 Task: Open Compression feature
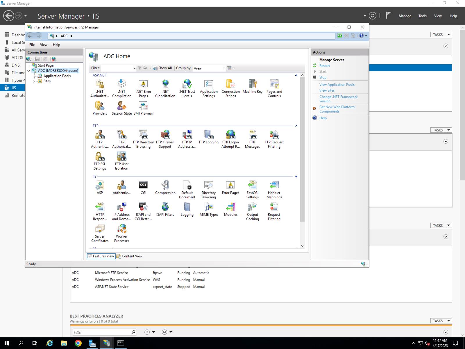pyautogui.click(x=165, y=188)
